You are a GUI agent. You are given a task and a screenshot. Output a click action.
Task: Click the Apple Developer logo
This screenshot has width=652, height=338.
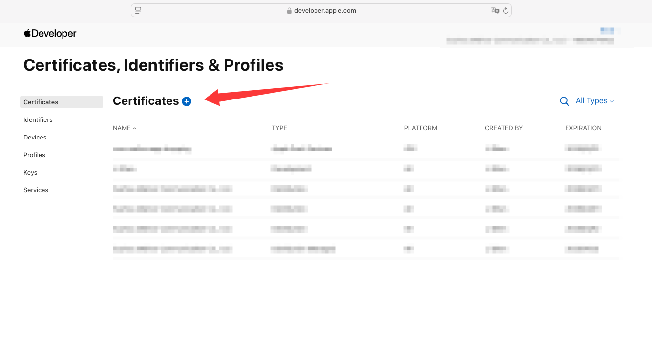pyautogui.click(x=50, y=34)
